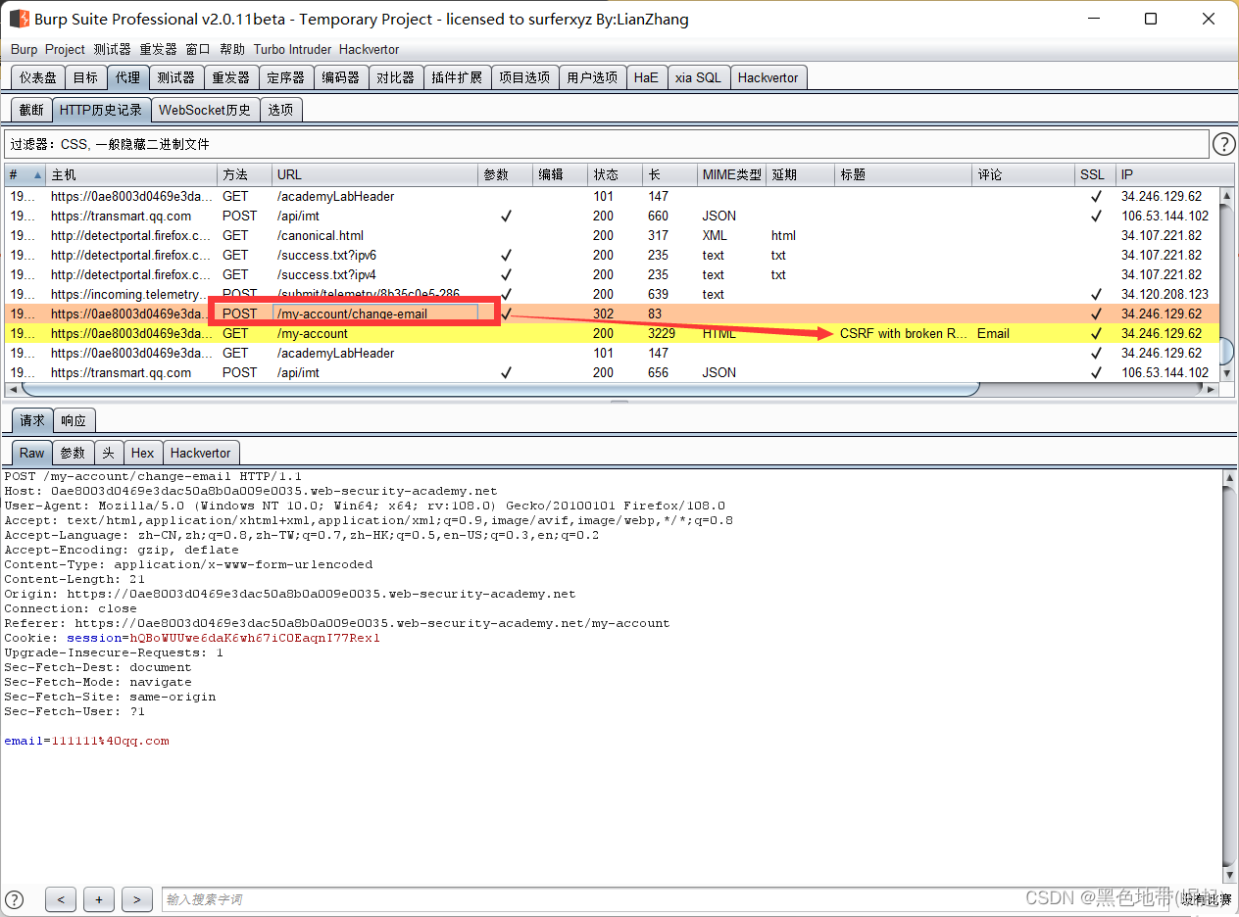Image resolution: width=1239 pixels, height=917 pixels.
Task: Click the history table scroll-up arrow
Action: point(1227,195)
